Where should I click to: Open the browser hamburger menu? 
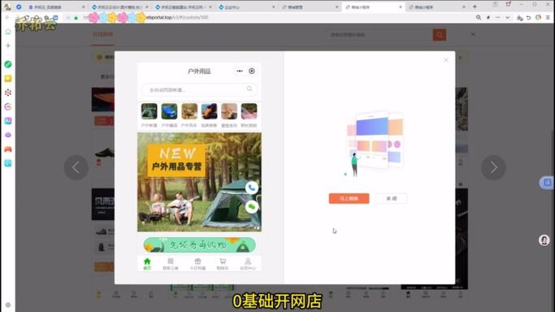pyautogui.click(x=548, y=17)
